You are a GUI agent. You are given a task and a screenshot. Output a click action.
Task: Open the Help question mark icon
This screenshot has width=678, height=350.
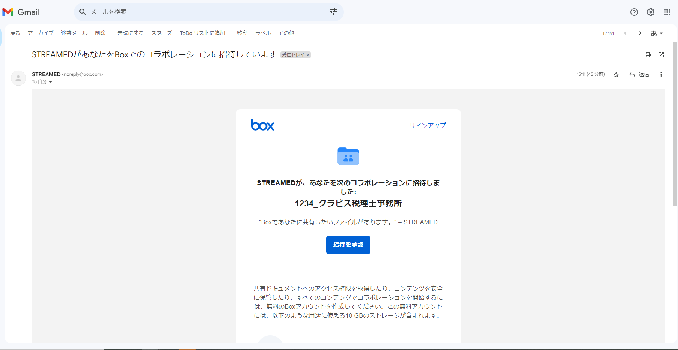[x=634, y=12]
